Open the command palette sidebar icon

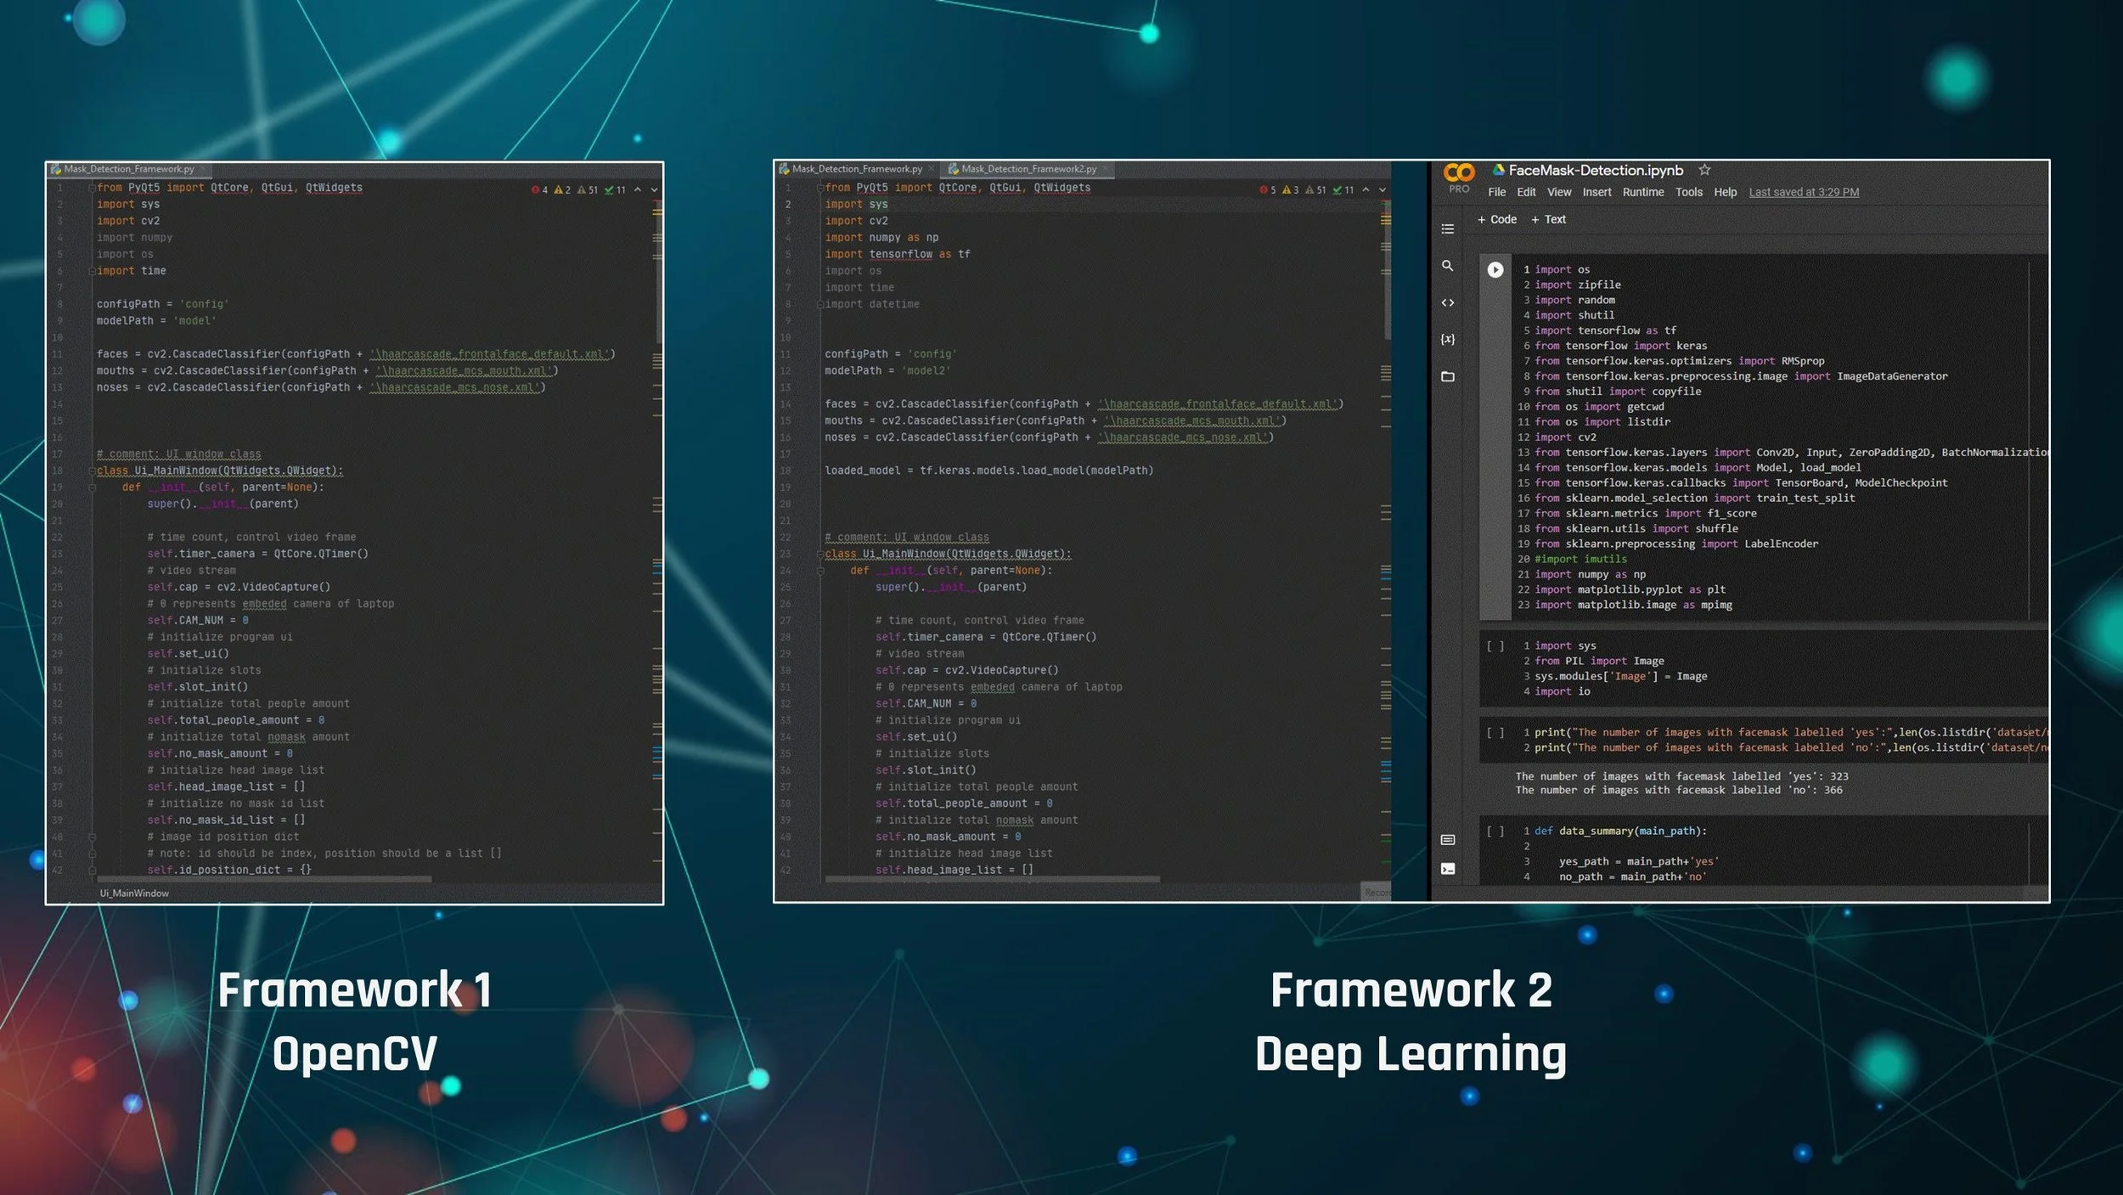point(1448,840)
